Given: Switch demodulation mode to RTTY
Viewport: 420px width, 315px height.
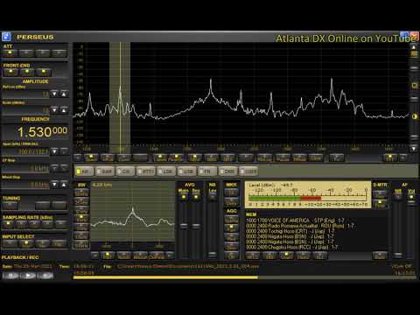Looking at the screenshot, I should (146, 171).
